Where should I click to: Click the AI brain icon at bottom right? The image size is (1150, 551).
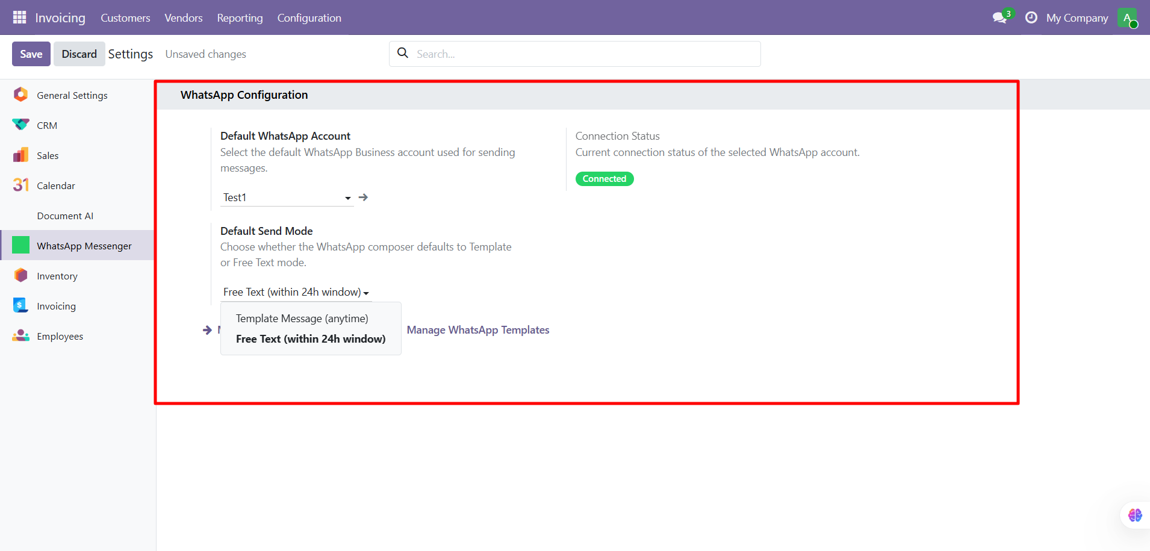pos(1135,515)
